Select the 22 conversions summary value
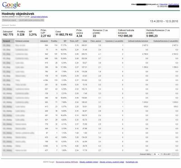Viewport: 181px width, 168px height. (x=95, y=36)
